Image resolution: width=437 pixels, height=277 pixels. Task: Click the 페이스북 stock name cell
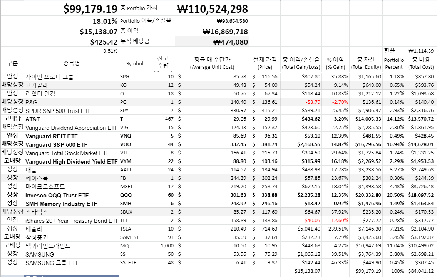coord(71,178)
